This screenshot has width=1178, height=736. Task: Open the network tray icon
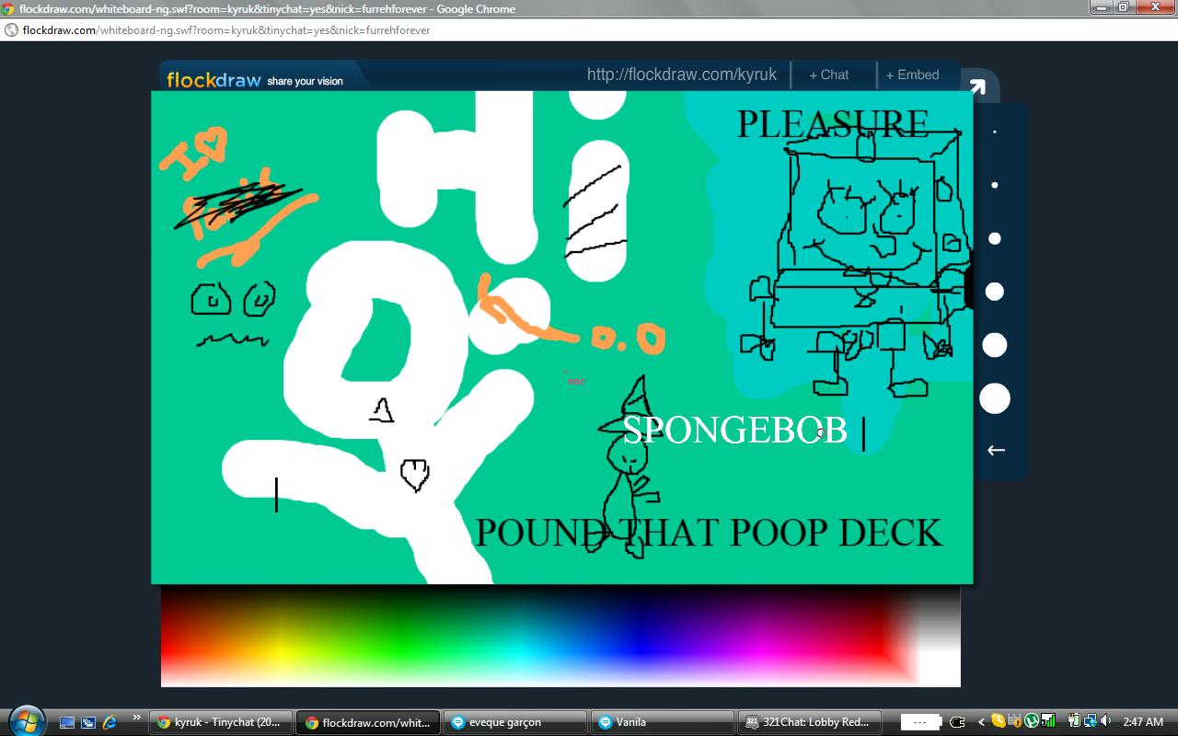[x=1089, y=722]
